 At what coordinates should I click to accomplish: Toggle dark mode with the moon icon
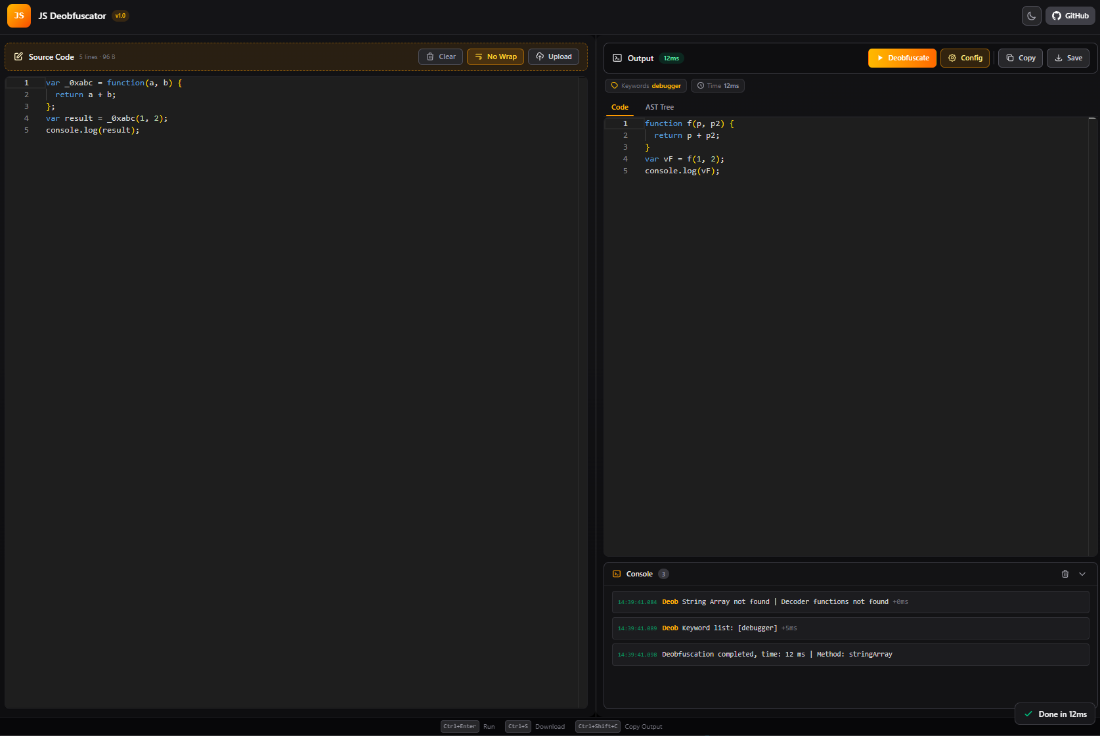coord(1031,16)
